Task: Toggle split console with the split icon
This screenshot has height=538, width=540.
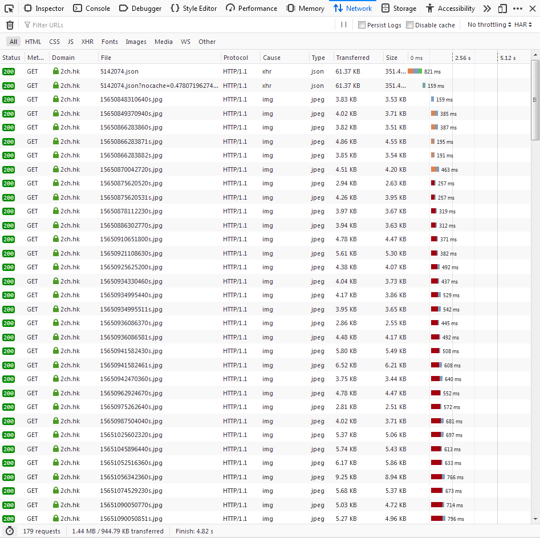Action: coord(502,8)
